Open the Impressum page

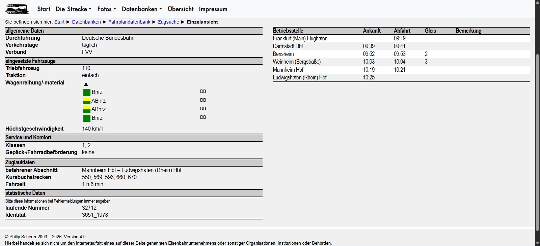(x=213, y=9)
